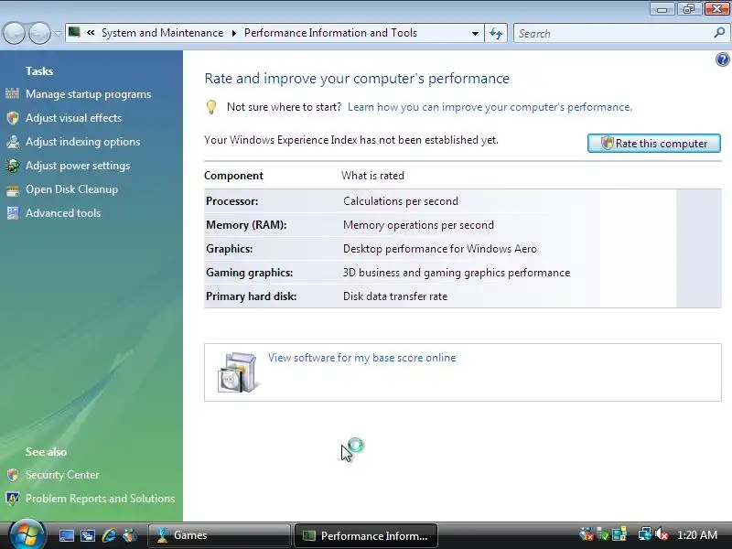Open Adjust indexing options
Image resolution: width=732 pixels, height=549 pixels.
82,142
